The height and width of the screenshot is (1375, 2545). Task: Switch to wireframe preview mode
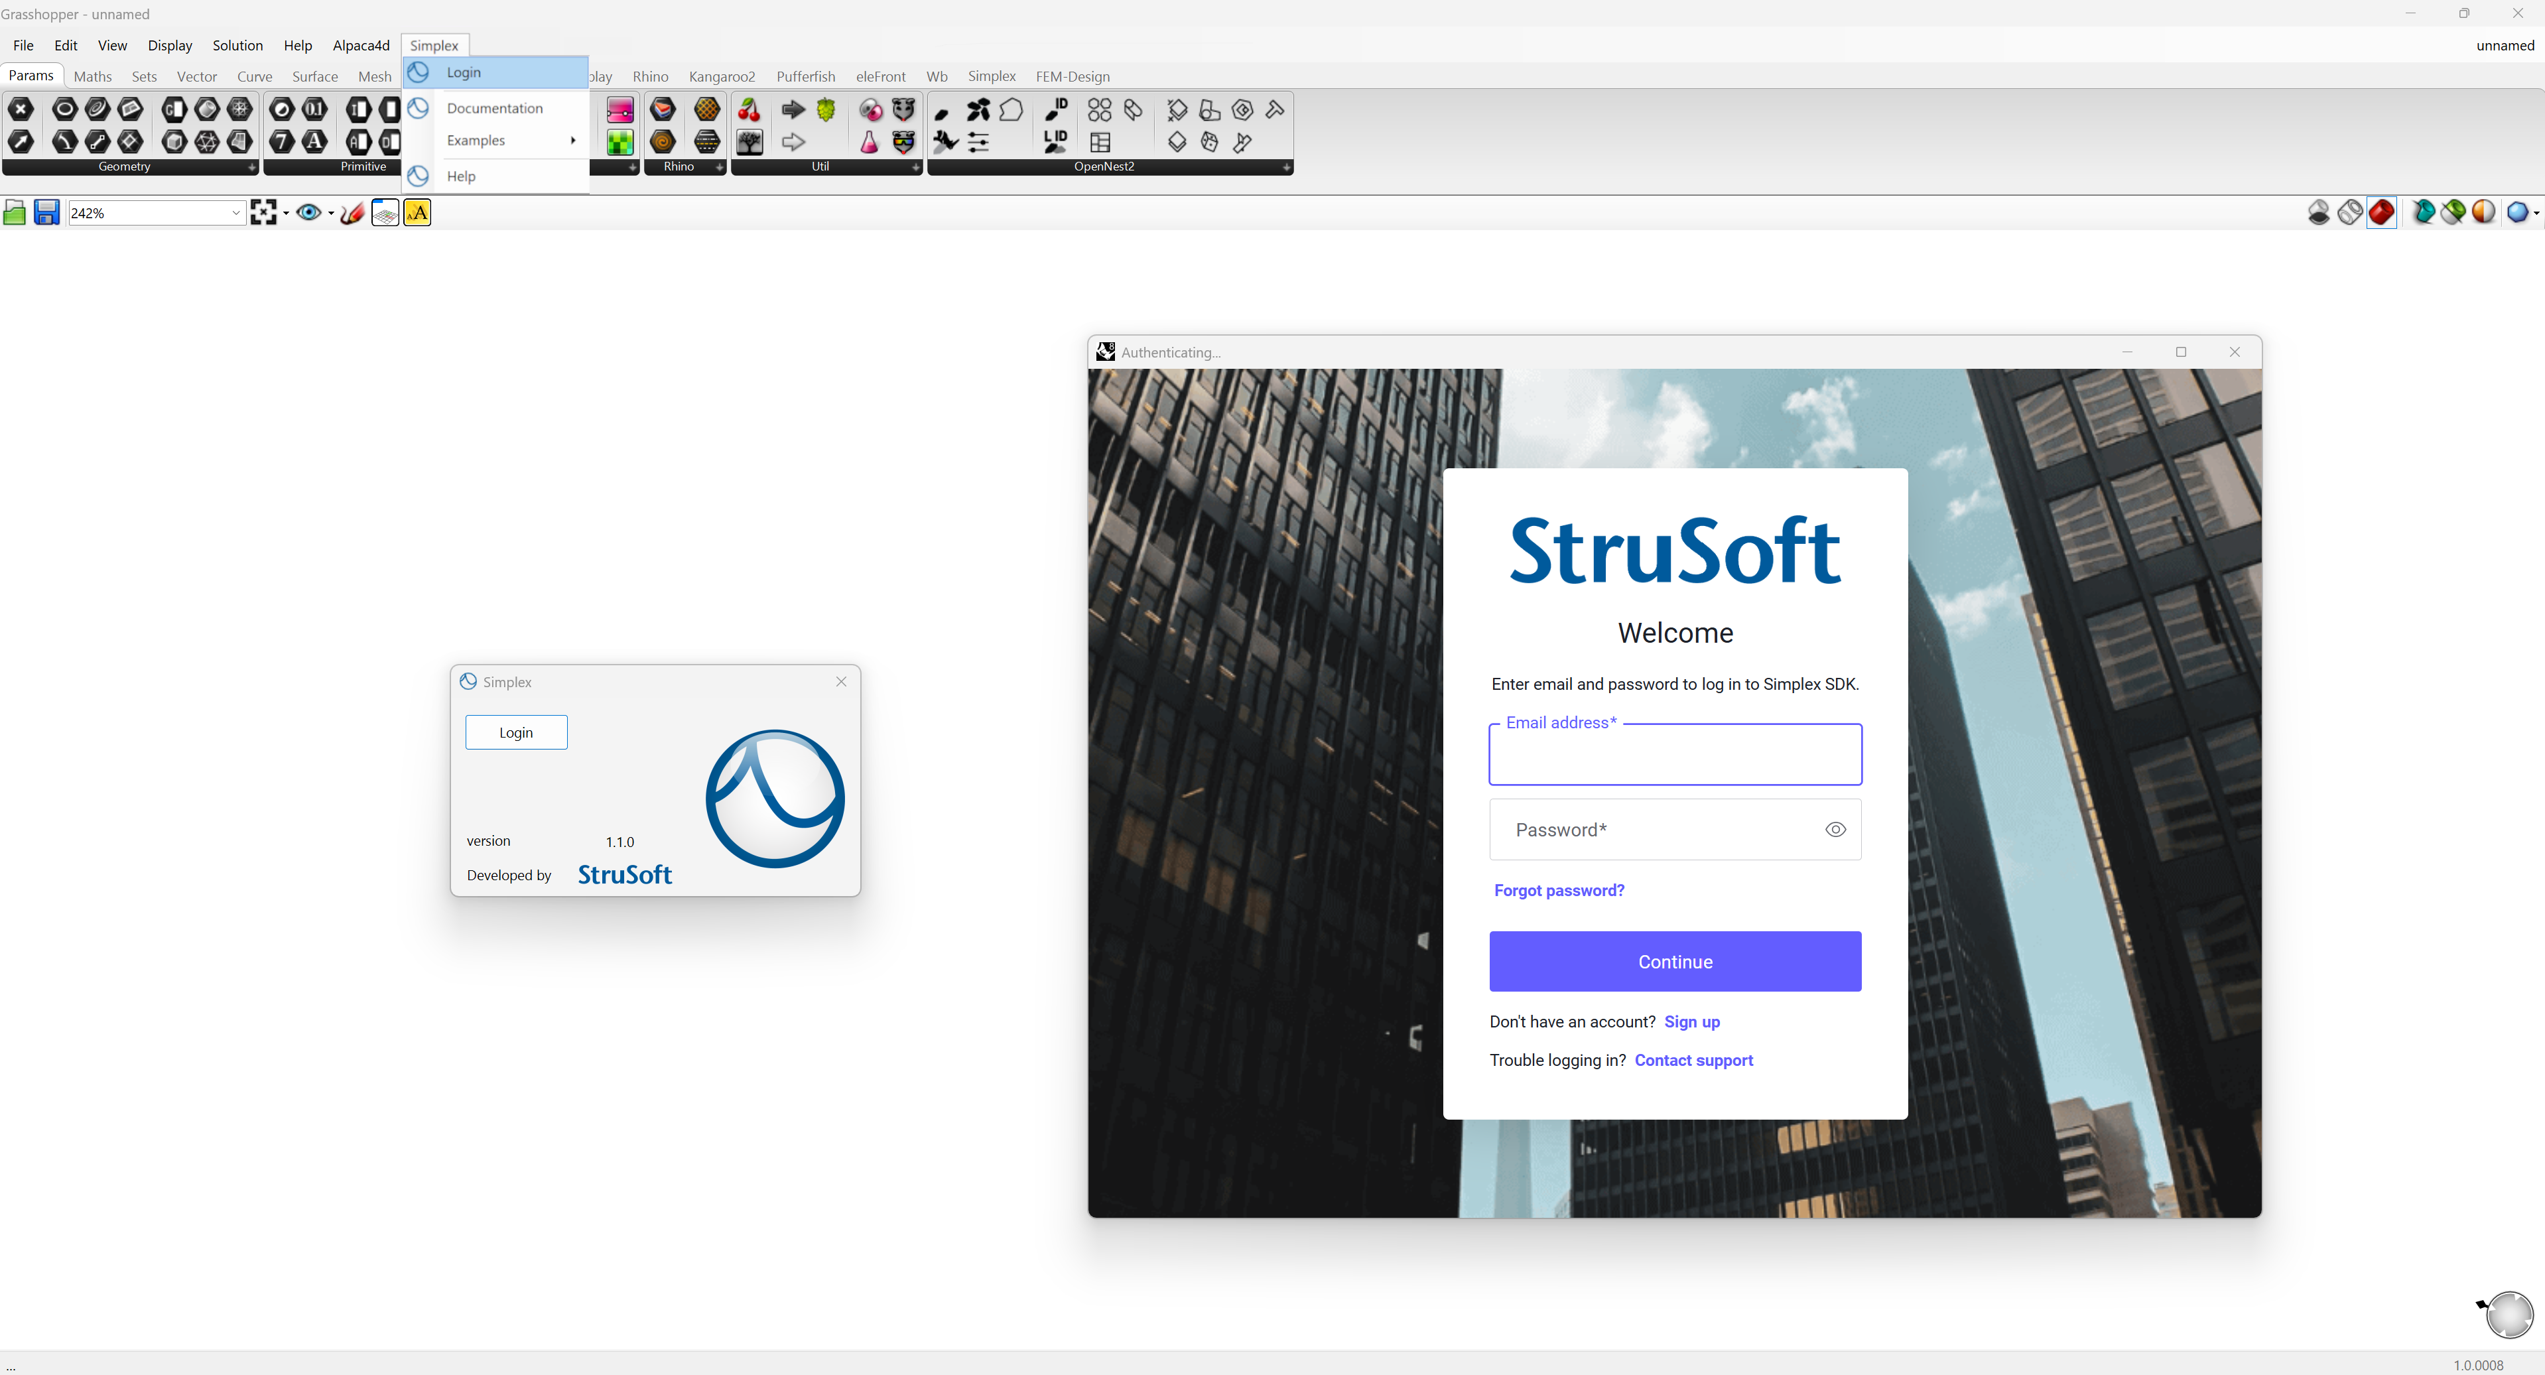2351,212
